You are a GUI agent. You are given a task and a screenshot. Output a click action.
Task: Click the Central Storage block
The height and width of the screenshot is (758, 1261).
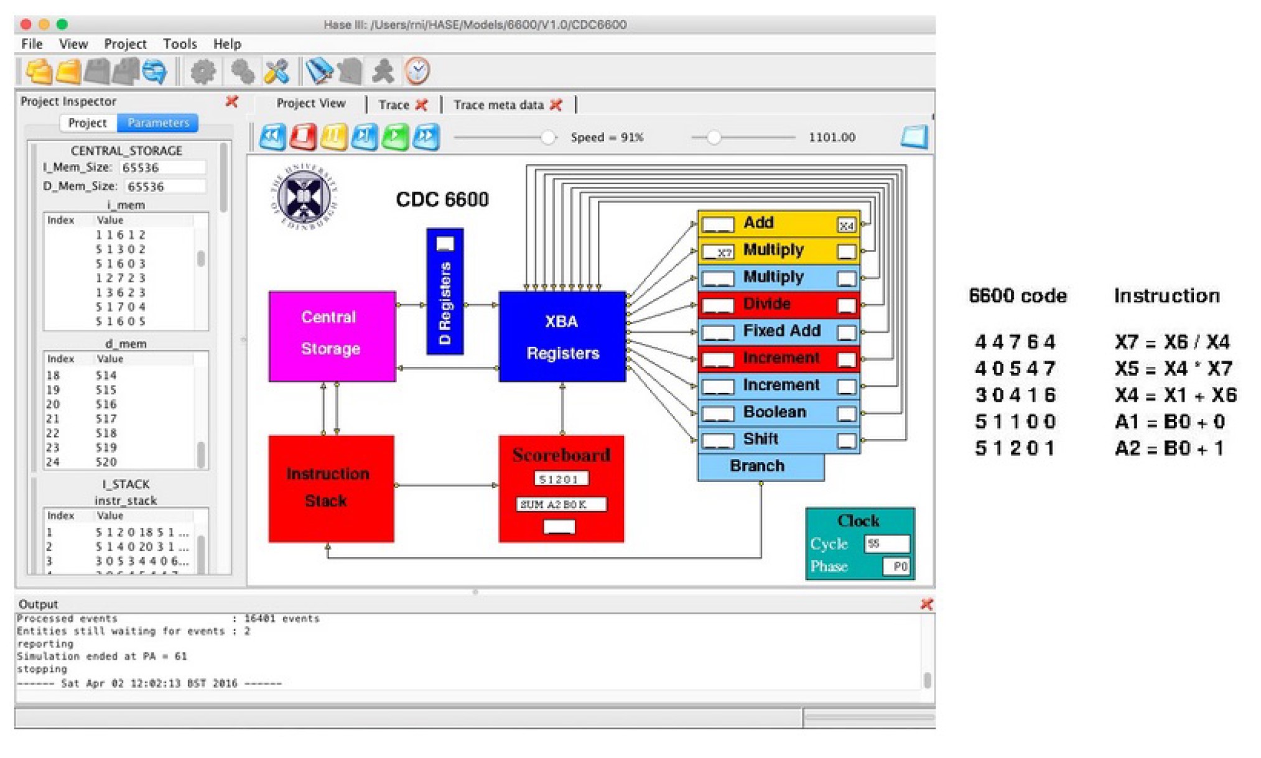(x=332, y=336)
